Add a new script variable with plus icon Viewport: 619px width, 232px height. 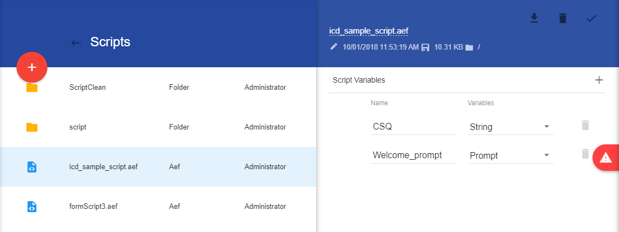599,80
